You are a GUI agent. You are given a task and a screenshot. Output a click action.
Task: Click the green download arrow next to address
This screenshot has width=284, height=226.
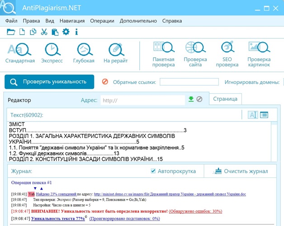tap(191, 99)
